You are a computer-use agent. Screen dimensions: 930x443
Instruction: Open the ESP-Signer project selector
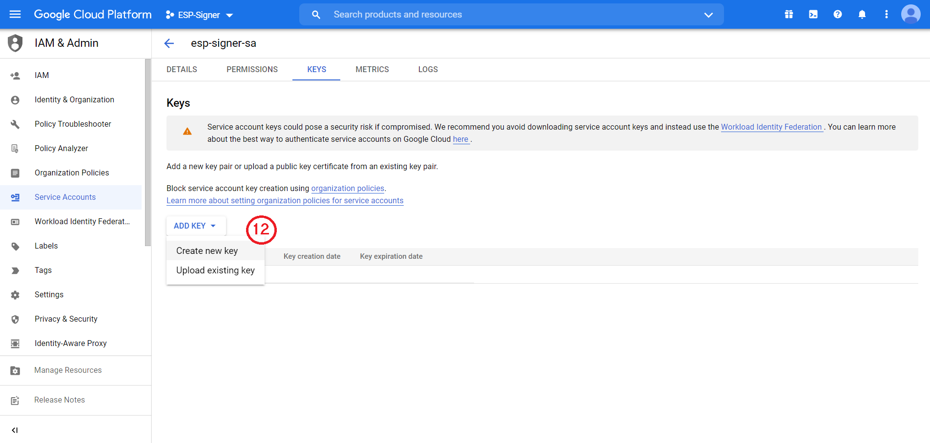pos(199,15)
